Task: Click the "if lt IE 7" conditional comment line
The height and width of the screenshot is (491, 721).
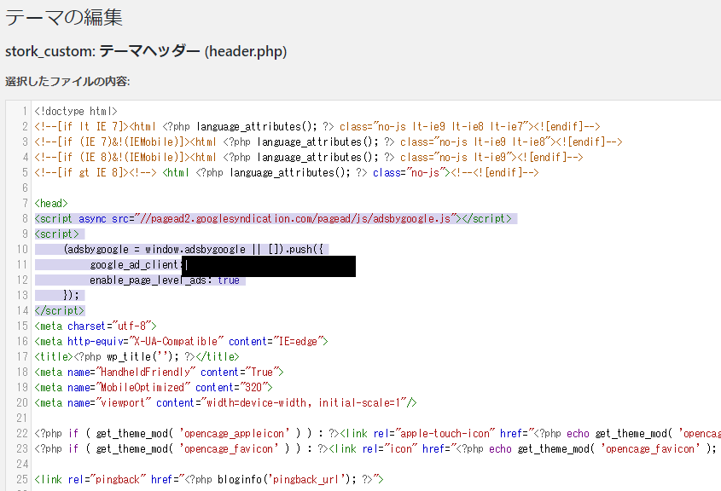Action: (317, 126)
